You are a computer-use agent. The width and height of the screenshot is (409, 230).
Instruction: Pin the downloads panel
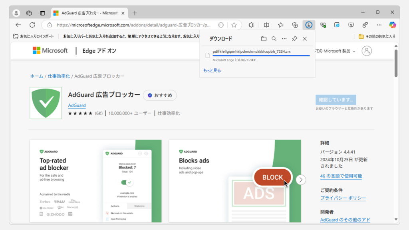coord(294,39)
